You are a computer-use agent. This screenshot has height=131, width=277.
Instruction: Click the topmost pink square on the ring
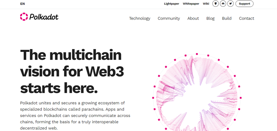[197, 54]
